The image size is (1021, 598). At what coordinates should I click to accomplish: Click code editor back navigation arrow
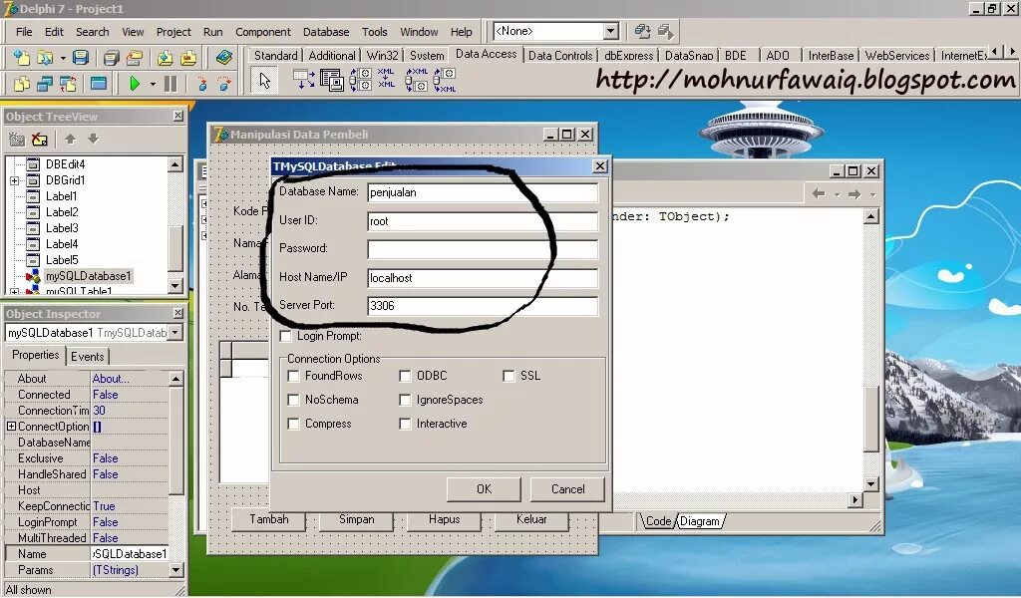click(x=819, y=194)
